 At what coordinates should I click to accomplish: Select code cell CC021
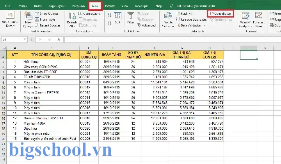pos(89,134)
